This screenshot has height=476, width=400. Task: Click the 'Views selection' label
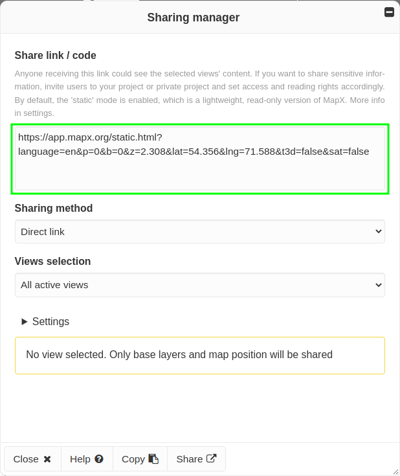pyautogui.click(x=53, y=262)
